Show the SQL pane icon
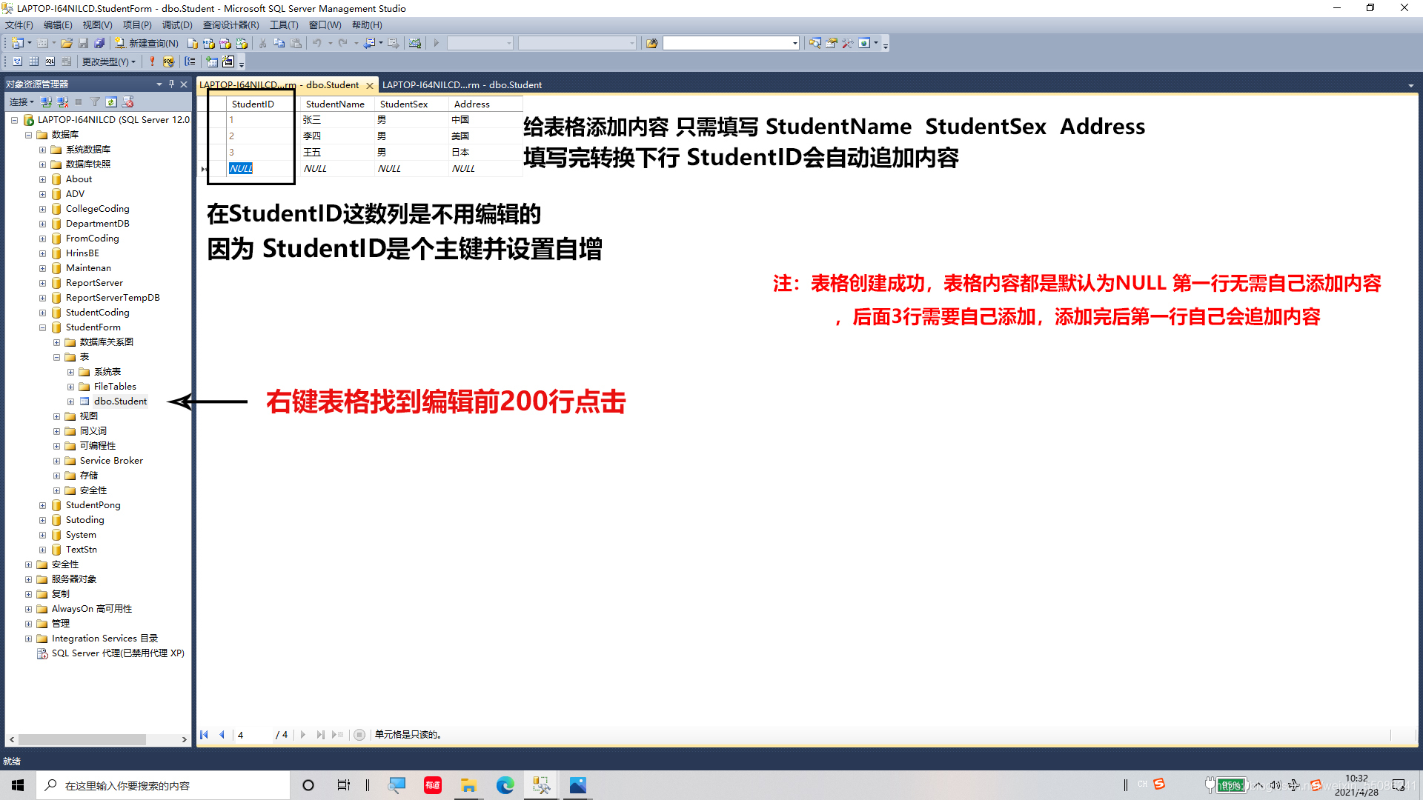Viewport: 1423px width, 800px height. coord(50,61)
